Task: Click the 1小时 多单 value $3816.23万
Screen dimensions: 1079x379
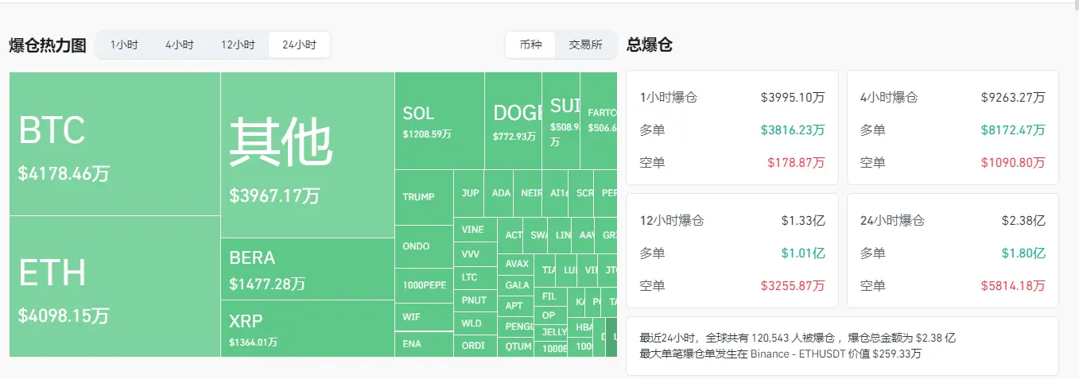Action: click(x=792, y=130)
